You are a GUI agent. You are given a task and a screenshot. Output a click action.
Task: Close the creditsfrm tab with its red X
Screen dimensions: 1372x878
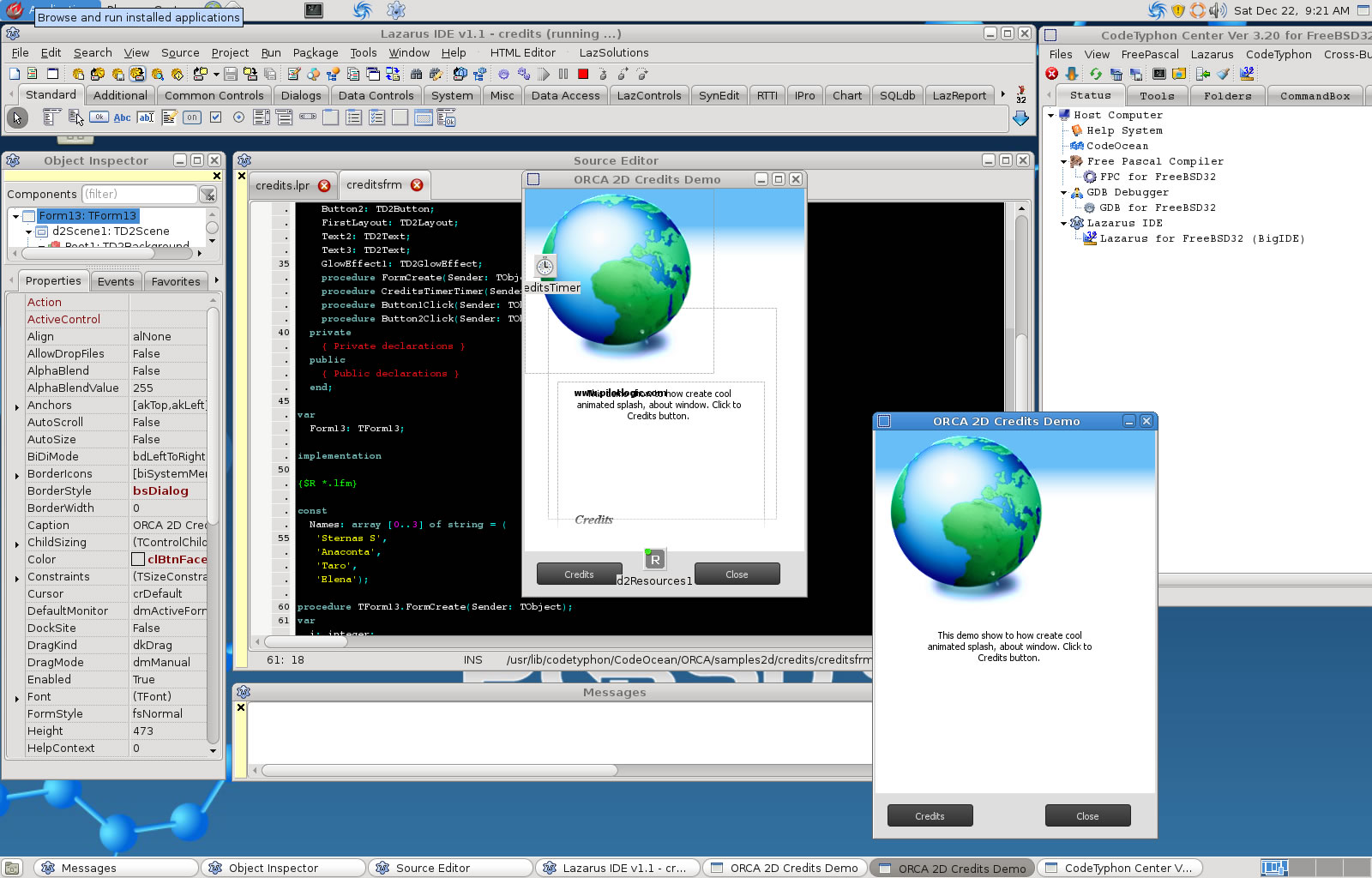pos(417,185)
